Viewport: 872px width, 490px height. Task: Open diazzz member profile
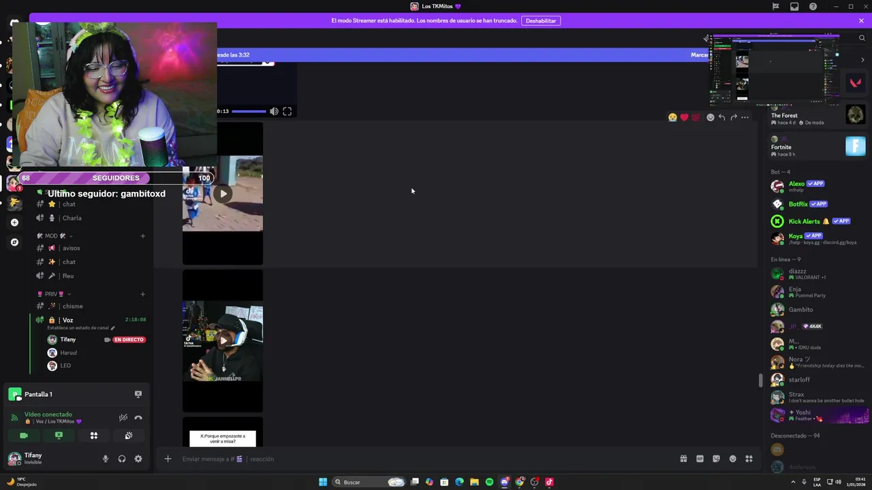(x=817, y=274)
